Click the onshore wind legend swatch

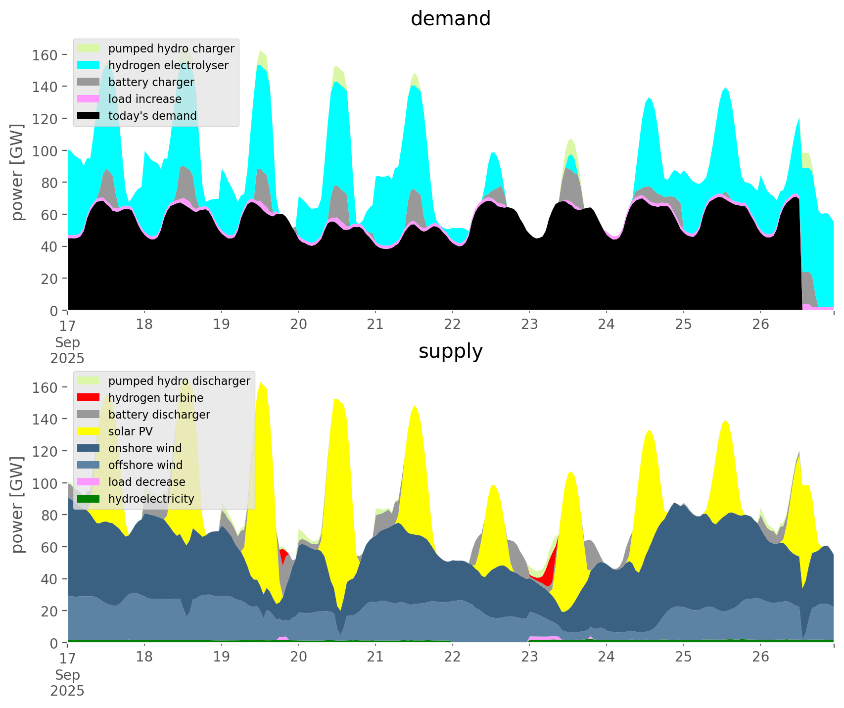[89, 448]
